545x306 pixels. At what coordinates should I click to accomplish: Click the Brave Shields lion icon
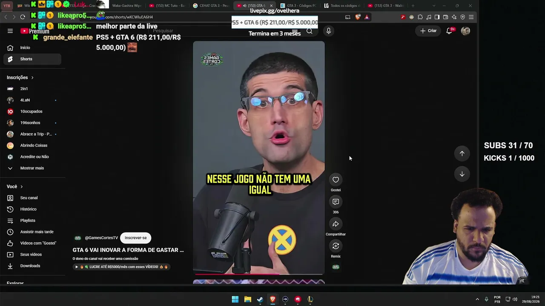pyautogui.click(x=358, y=17)
